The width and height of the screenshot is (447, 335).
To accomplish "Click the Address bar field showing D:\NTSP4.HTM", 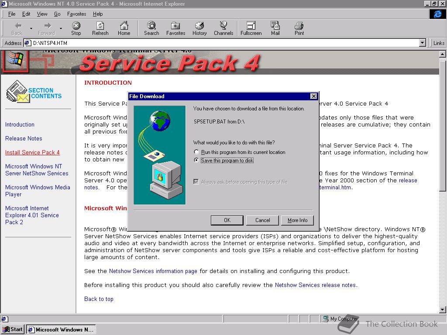I will (225, 43).
